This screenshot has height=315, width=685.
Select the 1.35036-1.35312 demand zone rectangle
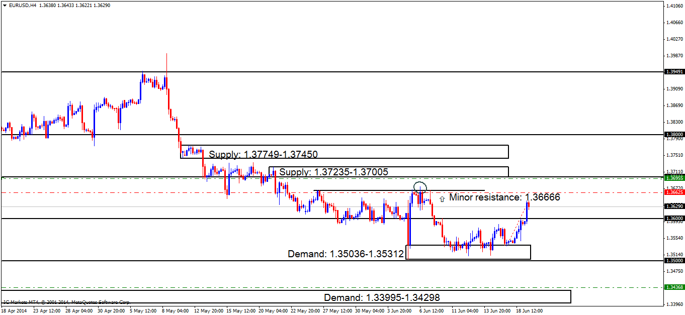pyautogui.click(x=469, y=252)
